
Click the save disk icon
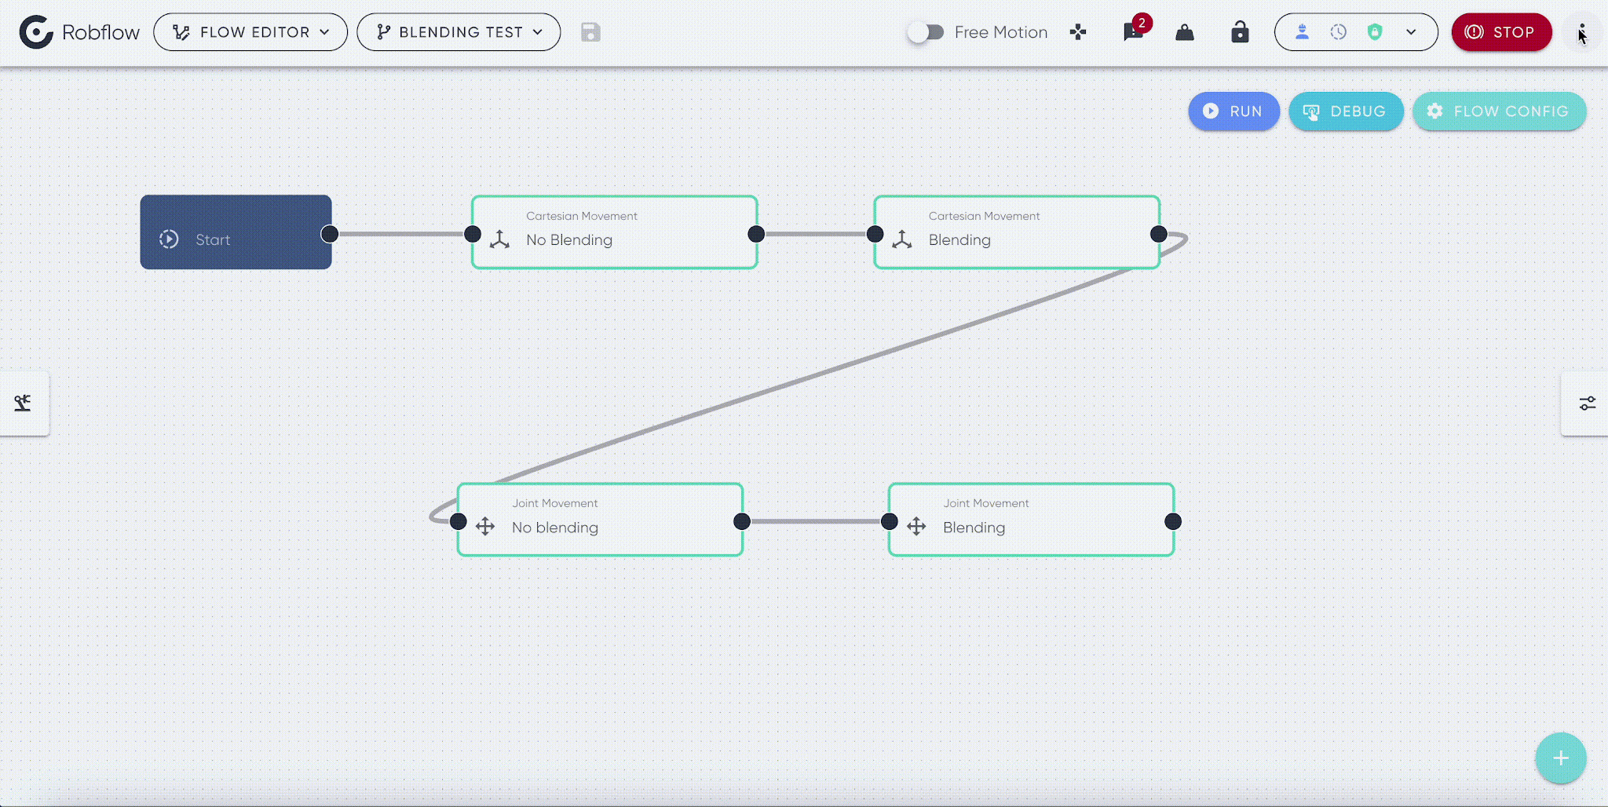[590, 32]
